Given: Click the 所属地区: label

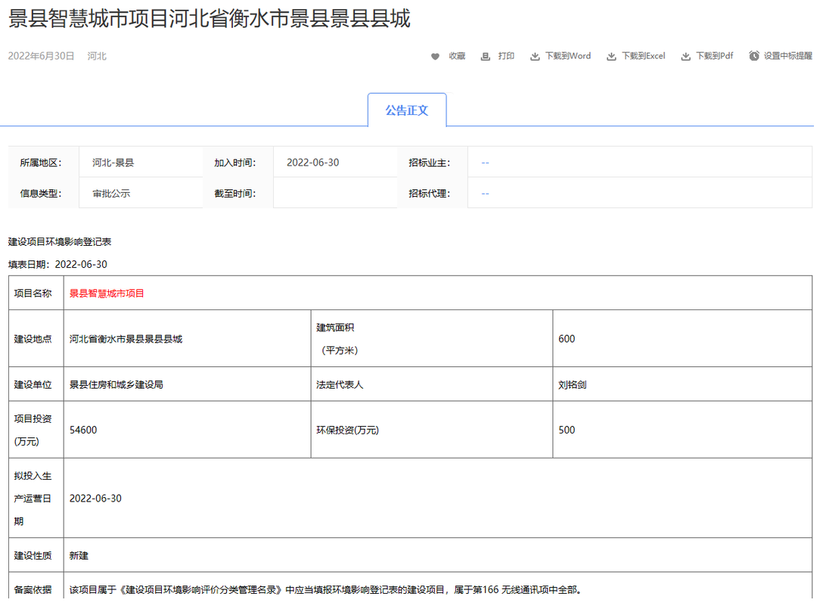Looking at the screenshot, I should tap(41, 163).
